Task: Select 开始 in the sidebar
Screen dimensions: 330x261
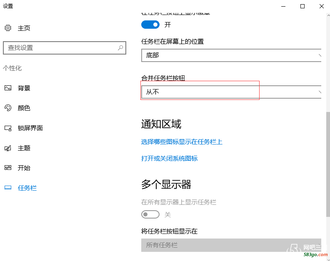Action: (x=24, y=168)
